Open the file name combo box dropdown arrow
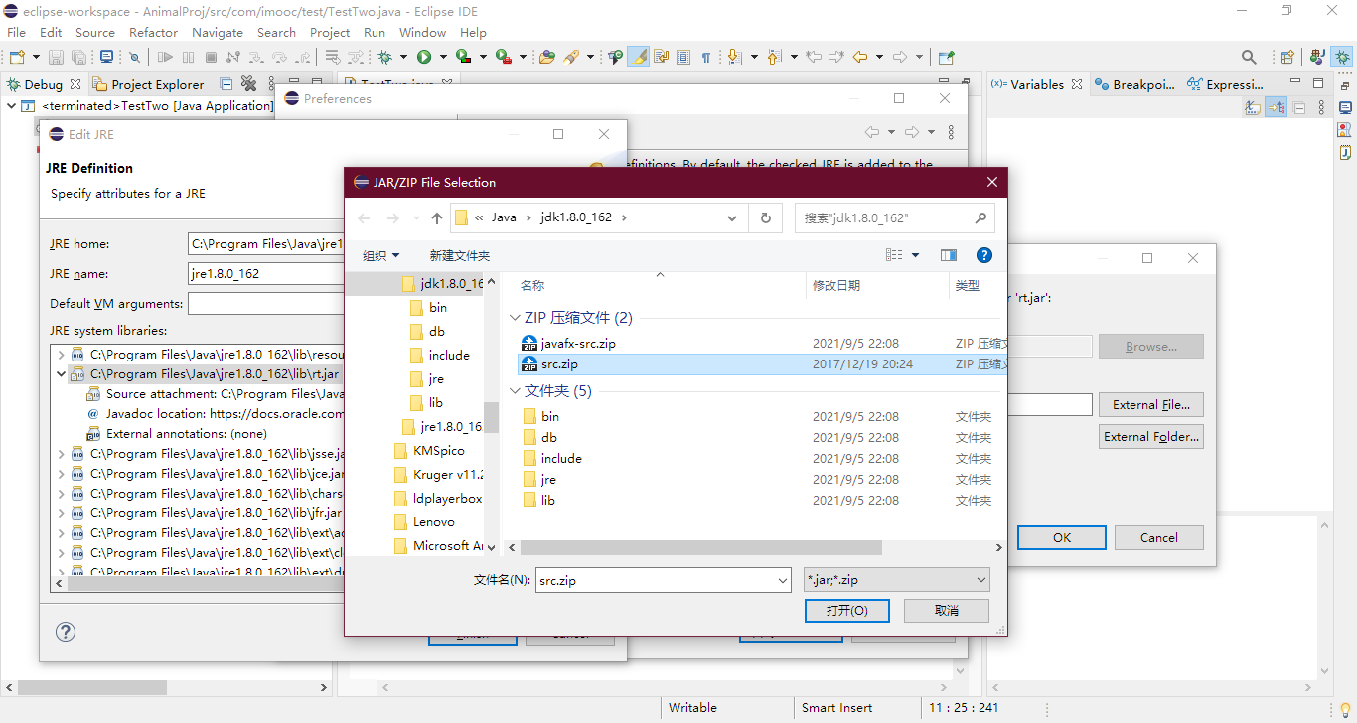This screenshot has width=1357, height=723. 783,580
